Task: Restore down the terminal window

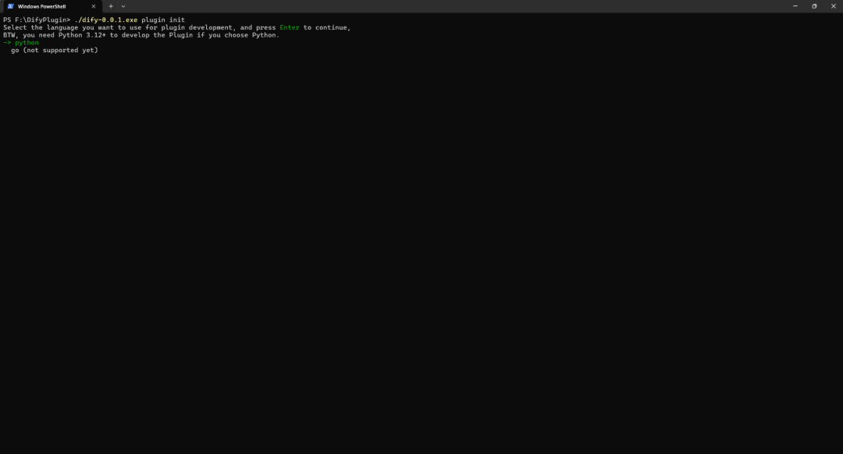Action: pyautogui.click(x=814, y=6)
